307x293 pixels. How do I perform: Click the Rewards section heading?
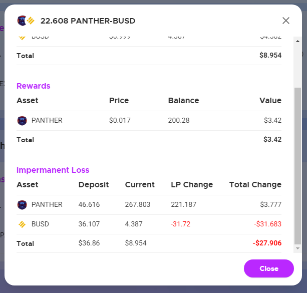33,86
